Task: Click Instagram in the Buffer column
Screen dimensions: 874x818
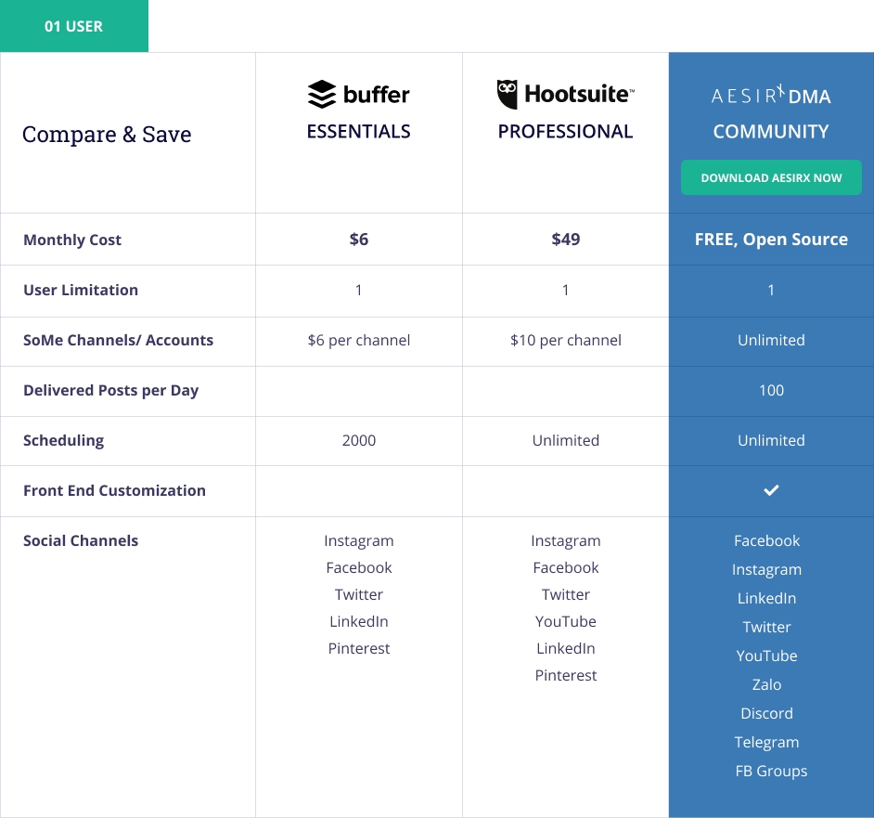Action: (x=358, y=541)
